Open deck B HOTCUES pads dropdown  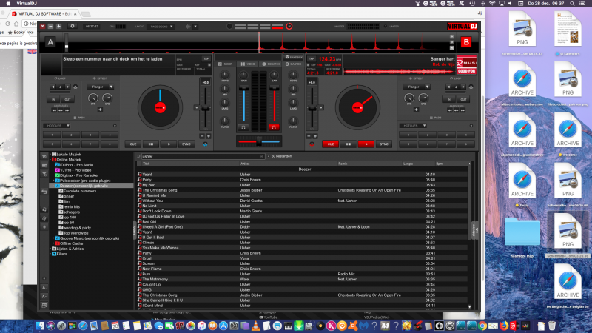point(414,126)
